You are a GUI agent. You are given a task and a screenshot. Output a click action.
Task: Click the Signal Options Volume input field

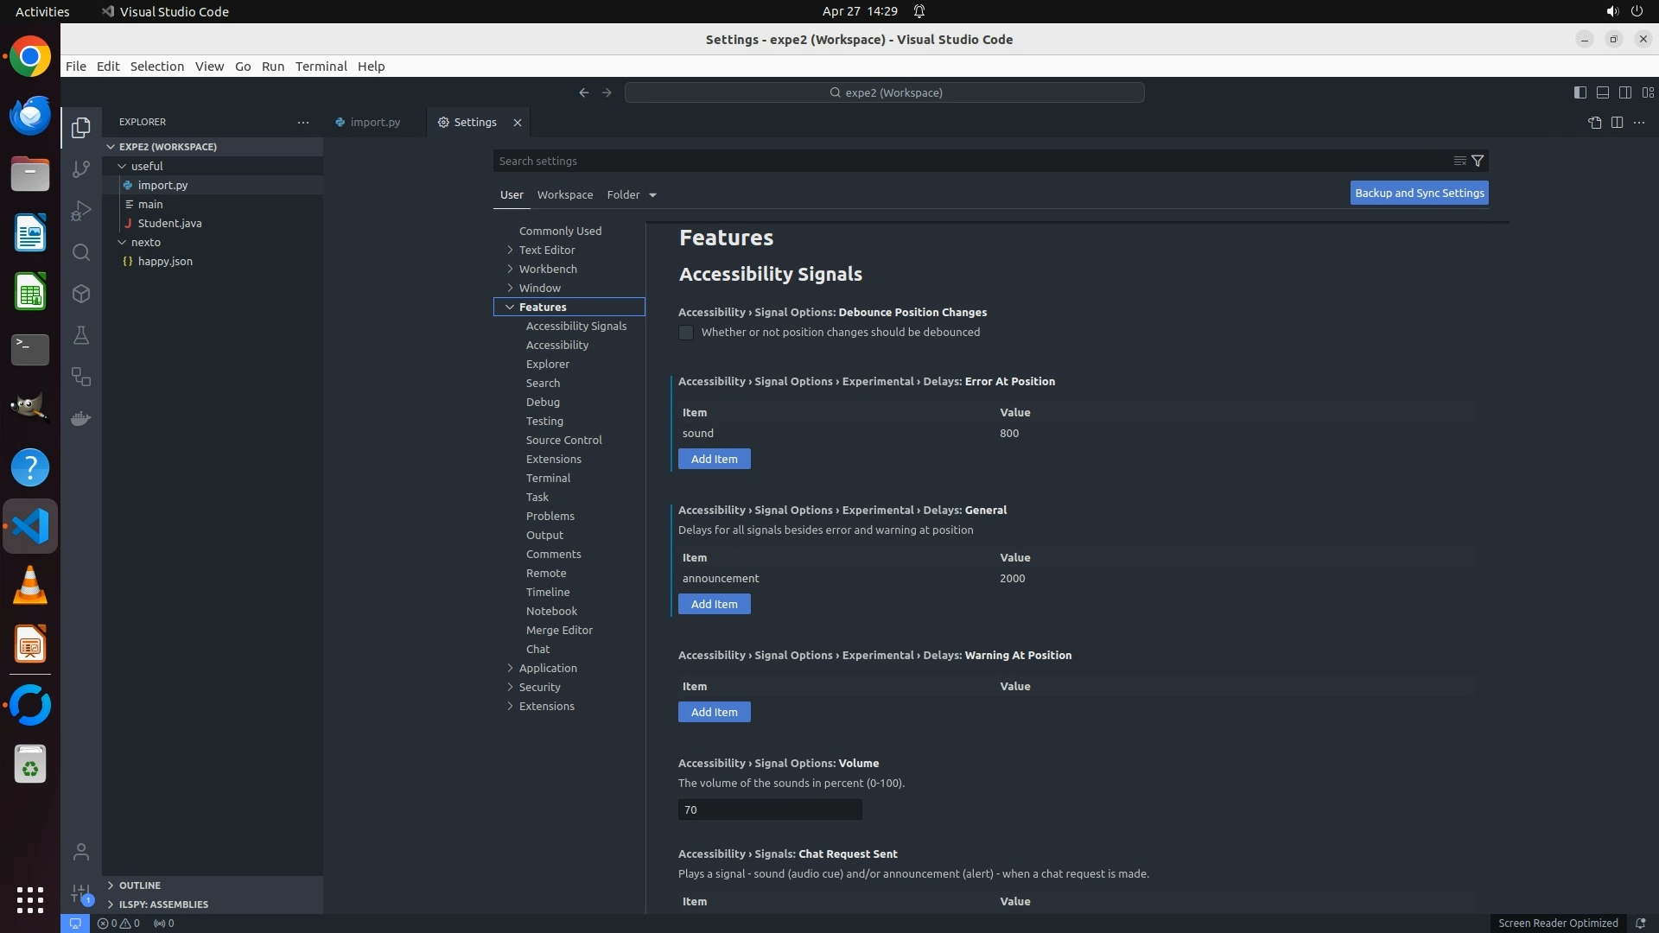(x=769, y=809)
